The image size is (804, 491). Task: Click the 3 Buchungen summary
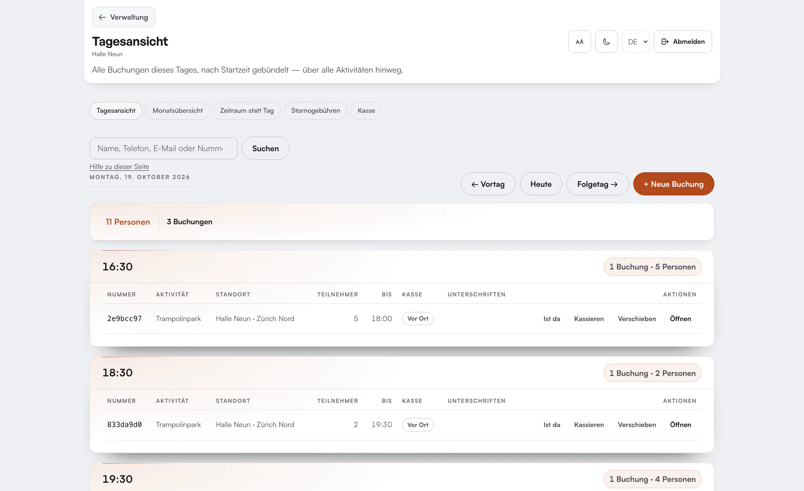point(189,222)
